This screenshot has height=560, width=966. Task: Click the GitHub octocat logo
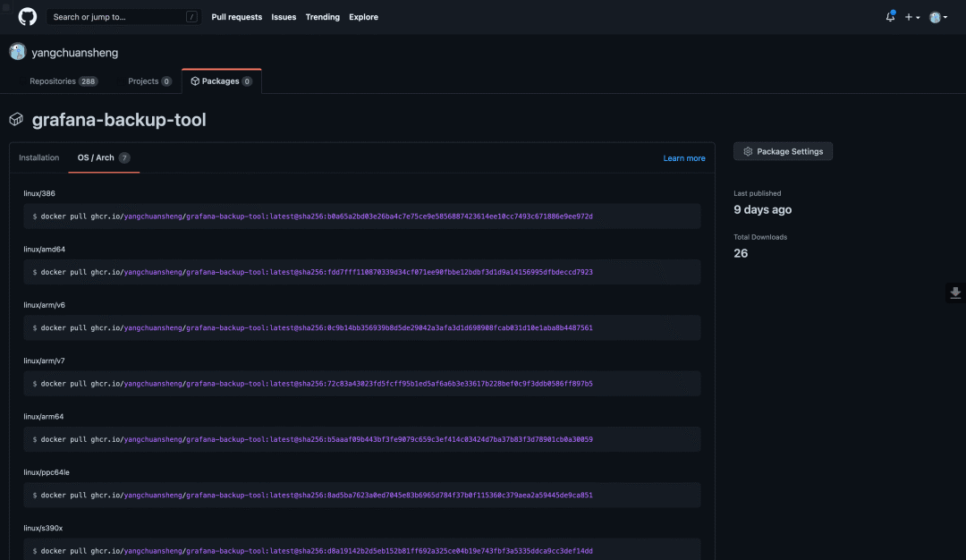[26, 16]
